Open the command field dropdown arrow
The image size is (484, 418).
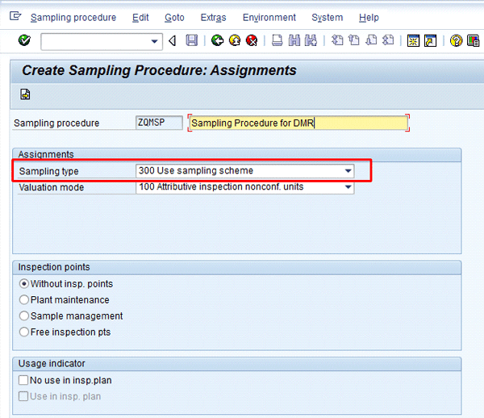click(x=154, y=41)
